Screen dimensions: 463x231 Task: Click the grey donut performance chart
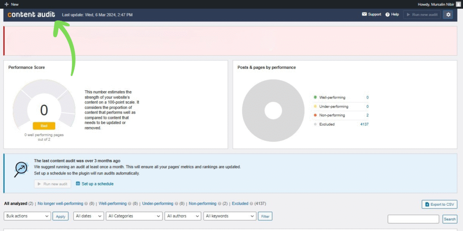click(273, 110)
